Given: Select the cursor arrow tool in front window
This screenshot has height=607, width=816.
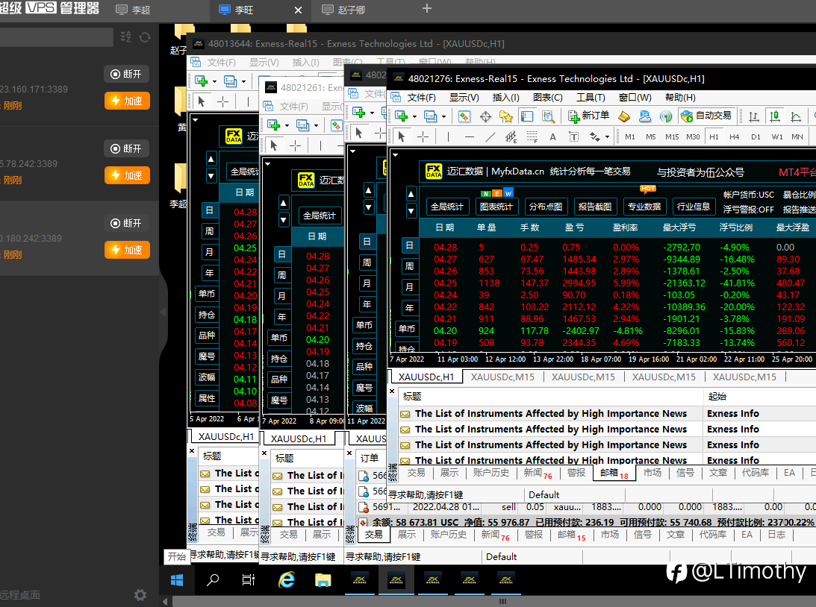Looking at the screenshot, I should tap(401, 136).
